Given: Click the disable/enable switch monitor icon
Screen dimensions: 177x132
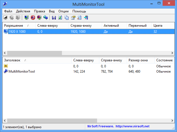Looking at the screenshot, I should point(39,18).
